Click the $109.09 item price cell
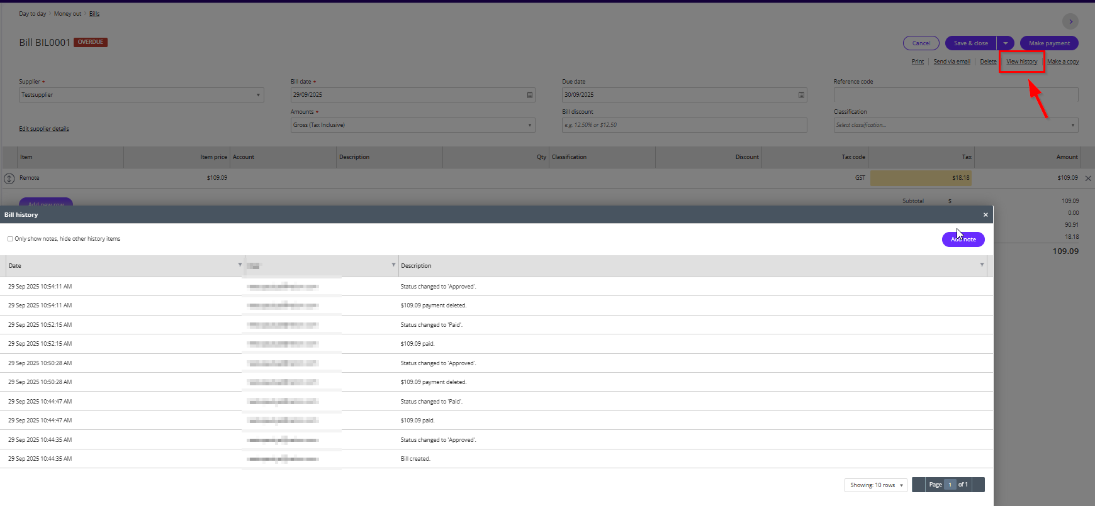Viewport: 1095px width, 506px height. (177, 178)
